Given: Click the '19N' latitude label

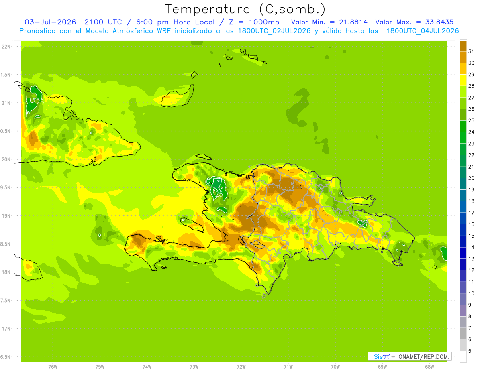Looking at the screenshot, I should click(6, 216).
